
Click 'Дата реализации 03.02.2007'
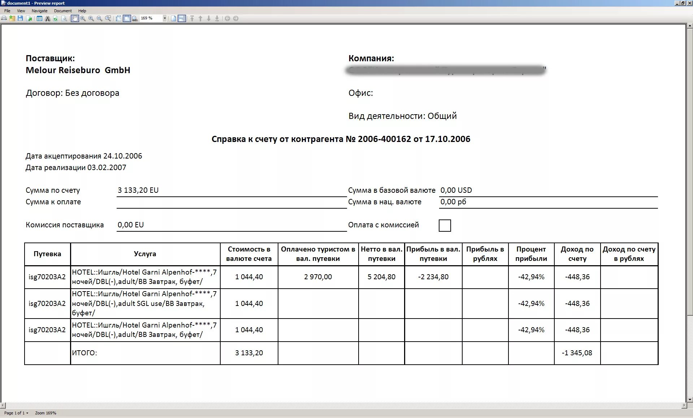[76, 168]
